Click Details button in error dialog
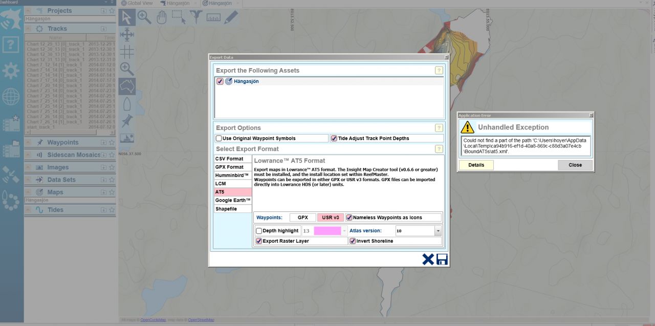 point(476,165)
